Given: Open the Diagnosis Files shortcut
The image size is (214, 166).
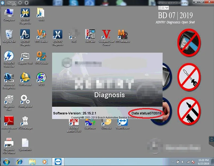Looking at the screenshot, I should pos(9,103).
